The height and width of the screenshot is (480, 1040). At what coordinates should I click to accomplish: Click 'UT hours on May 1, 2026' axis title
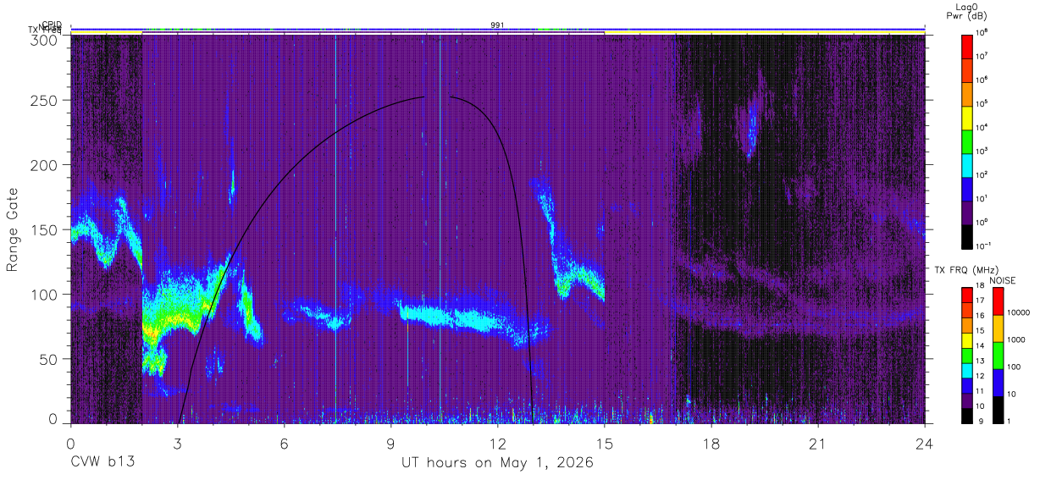[497, 463]
